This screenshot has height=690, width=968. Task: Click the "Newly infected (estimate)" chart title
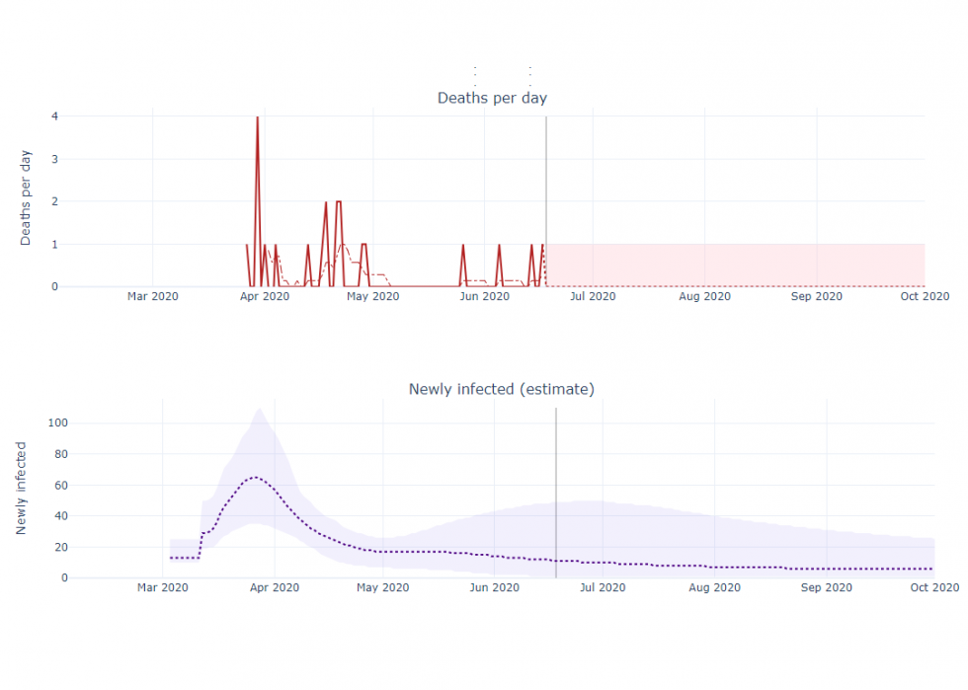point(501,389)
